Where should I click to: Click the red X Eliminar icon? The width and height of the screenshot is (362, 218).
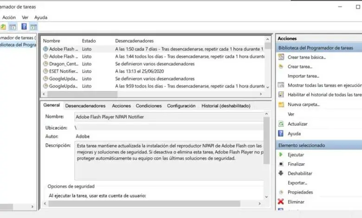click(x=281, y=202)
